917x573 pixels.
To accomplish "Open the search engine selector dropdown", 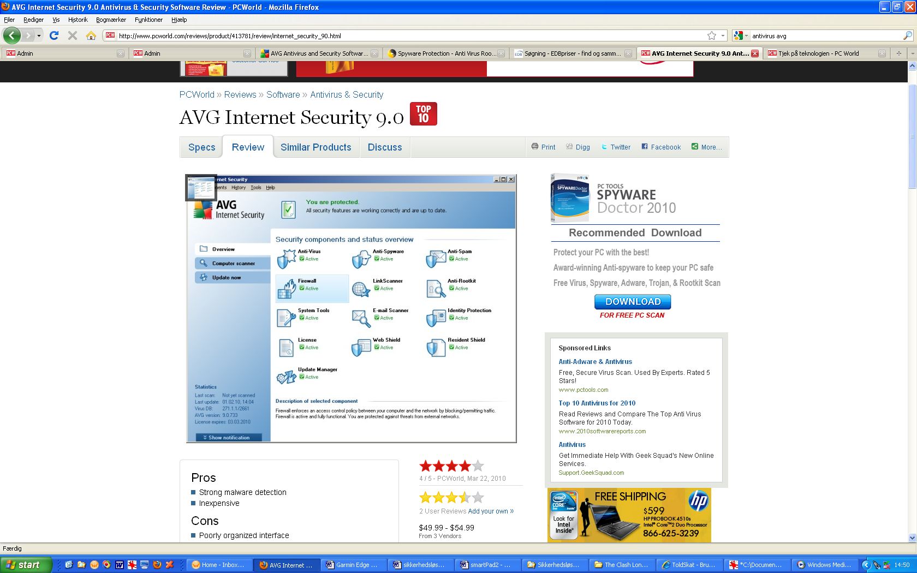I will [741, 35].
